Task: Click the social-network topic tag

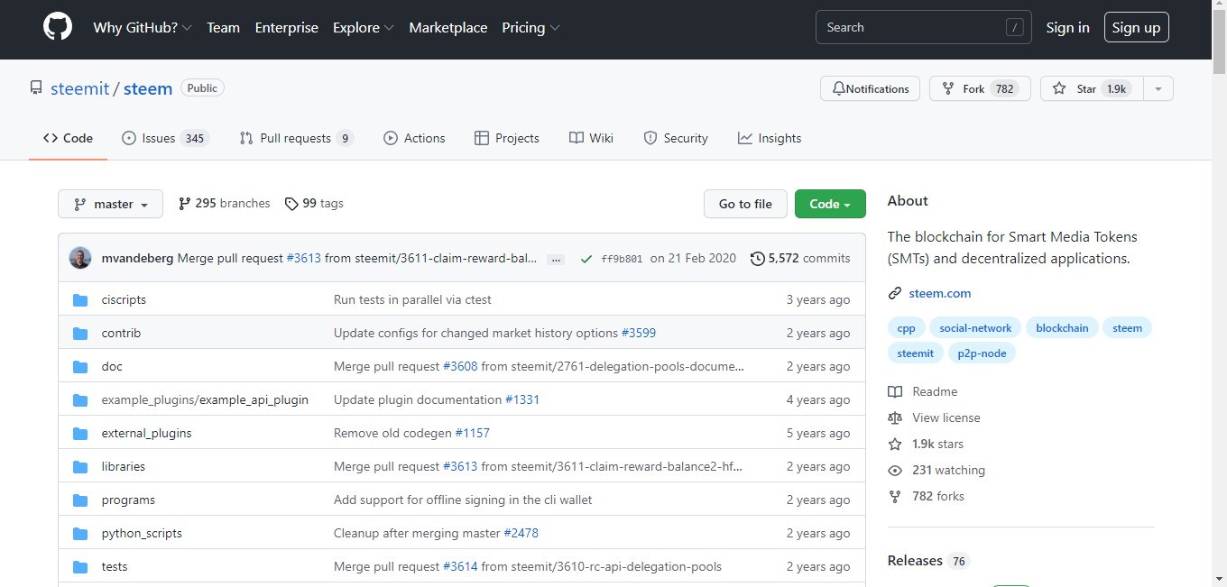Action: 975,328
